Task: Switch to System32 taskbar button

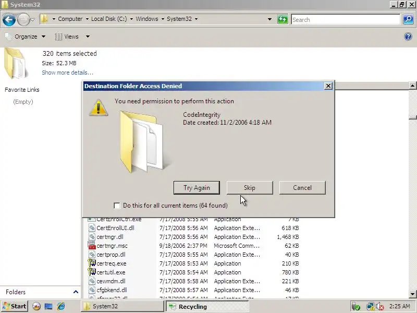Action: pos(122,306)
